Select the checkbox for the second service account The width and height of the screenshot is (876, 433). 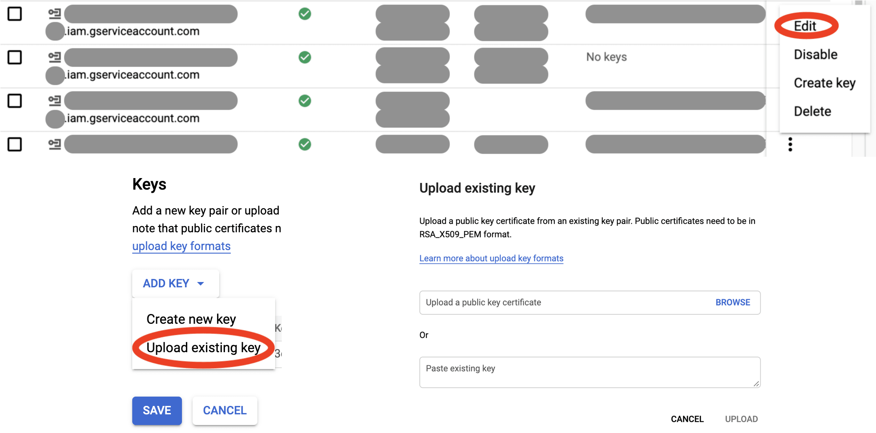click(15, 57)
